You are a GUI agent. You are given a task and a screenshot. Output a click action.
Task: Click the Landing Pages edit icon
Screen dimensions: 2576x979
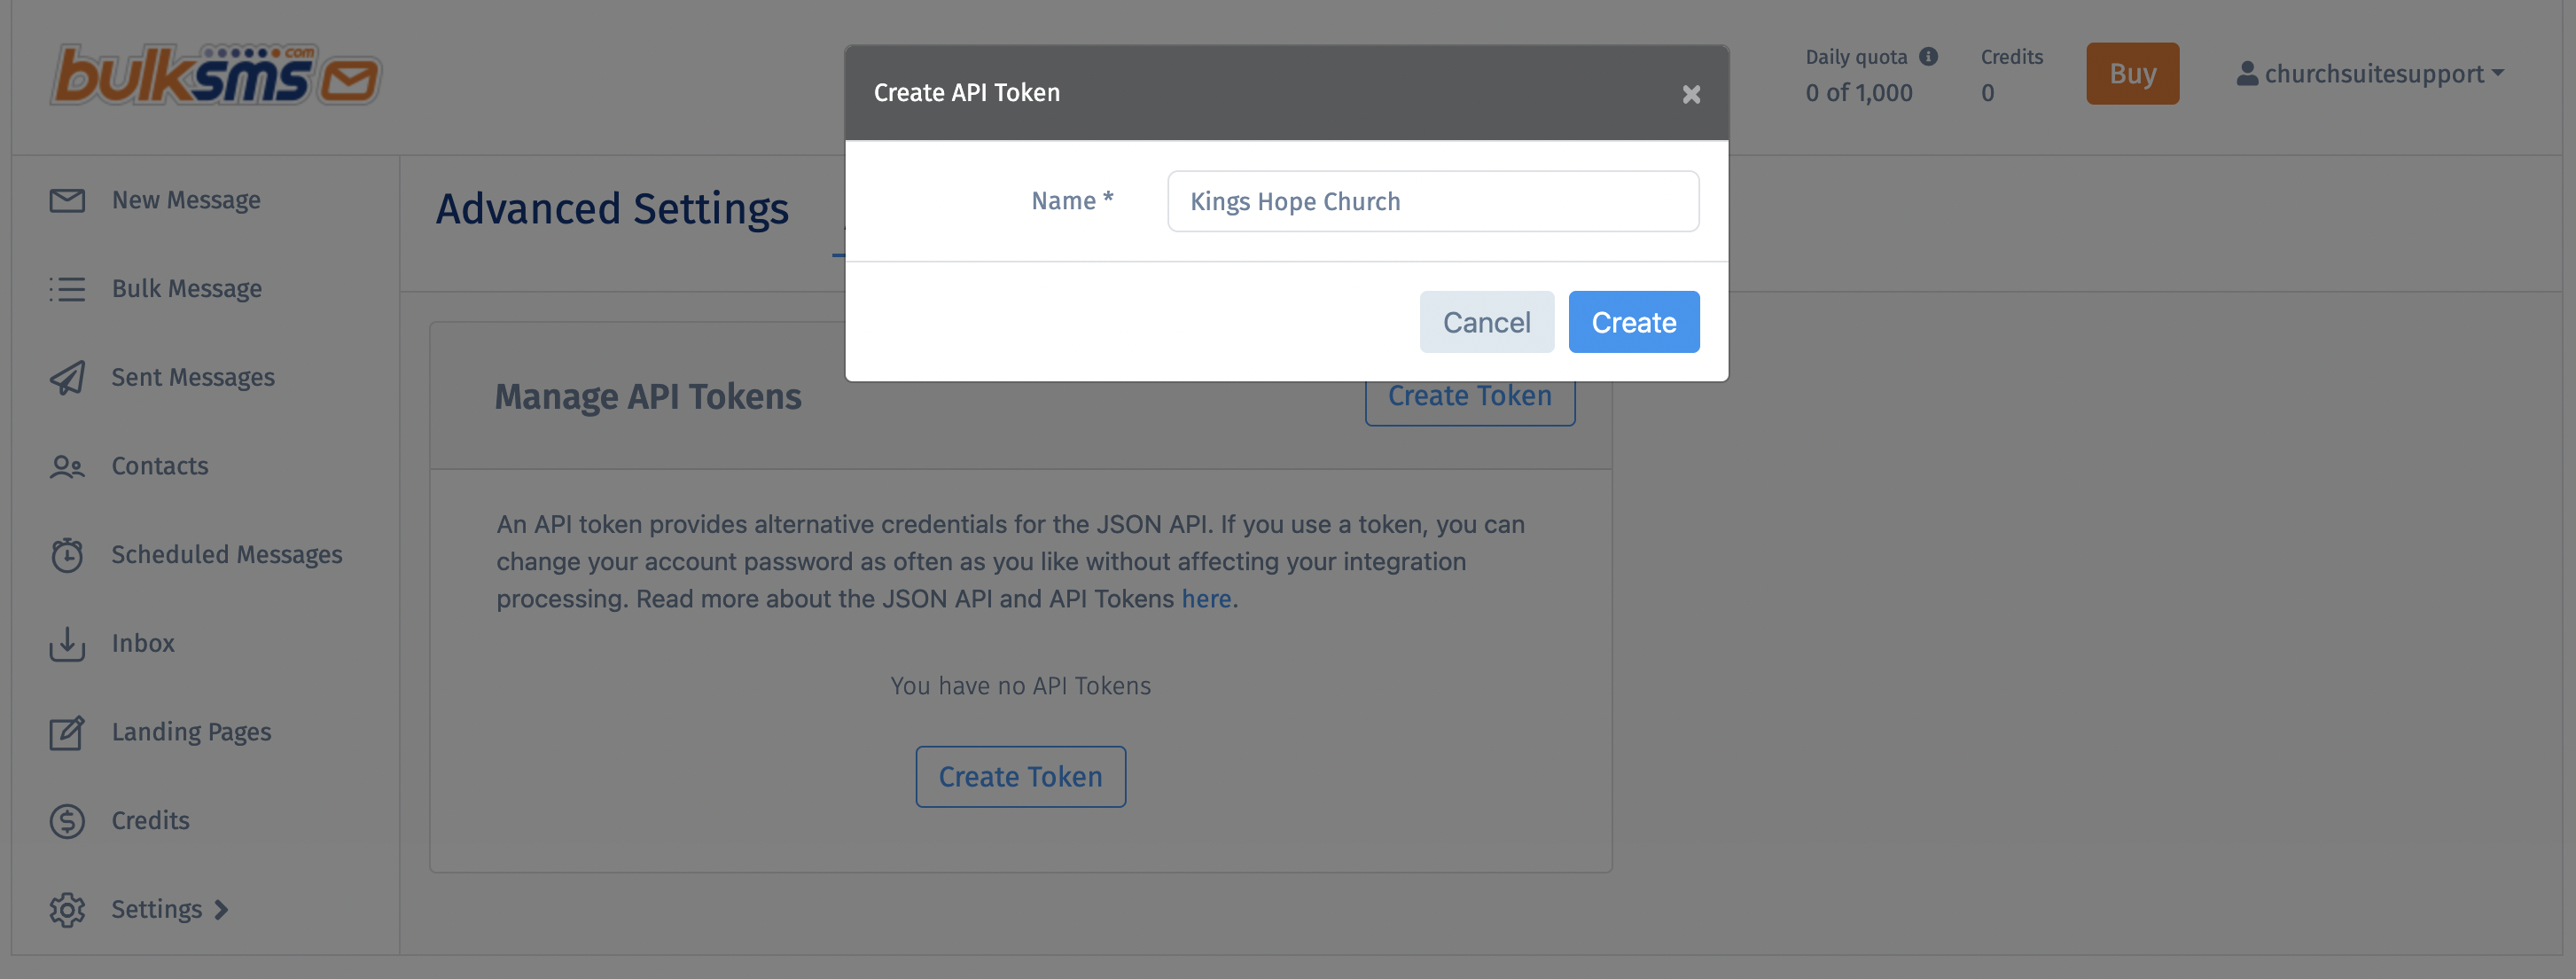[x=67, y=732]
